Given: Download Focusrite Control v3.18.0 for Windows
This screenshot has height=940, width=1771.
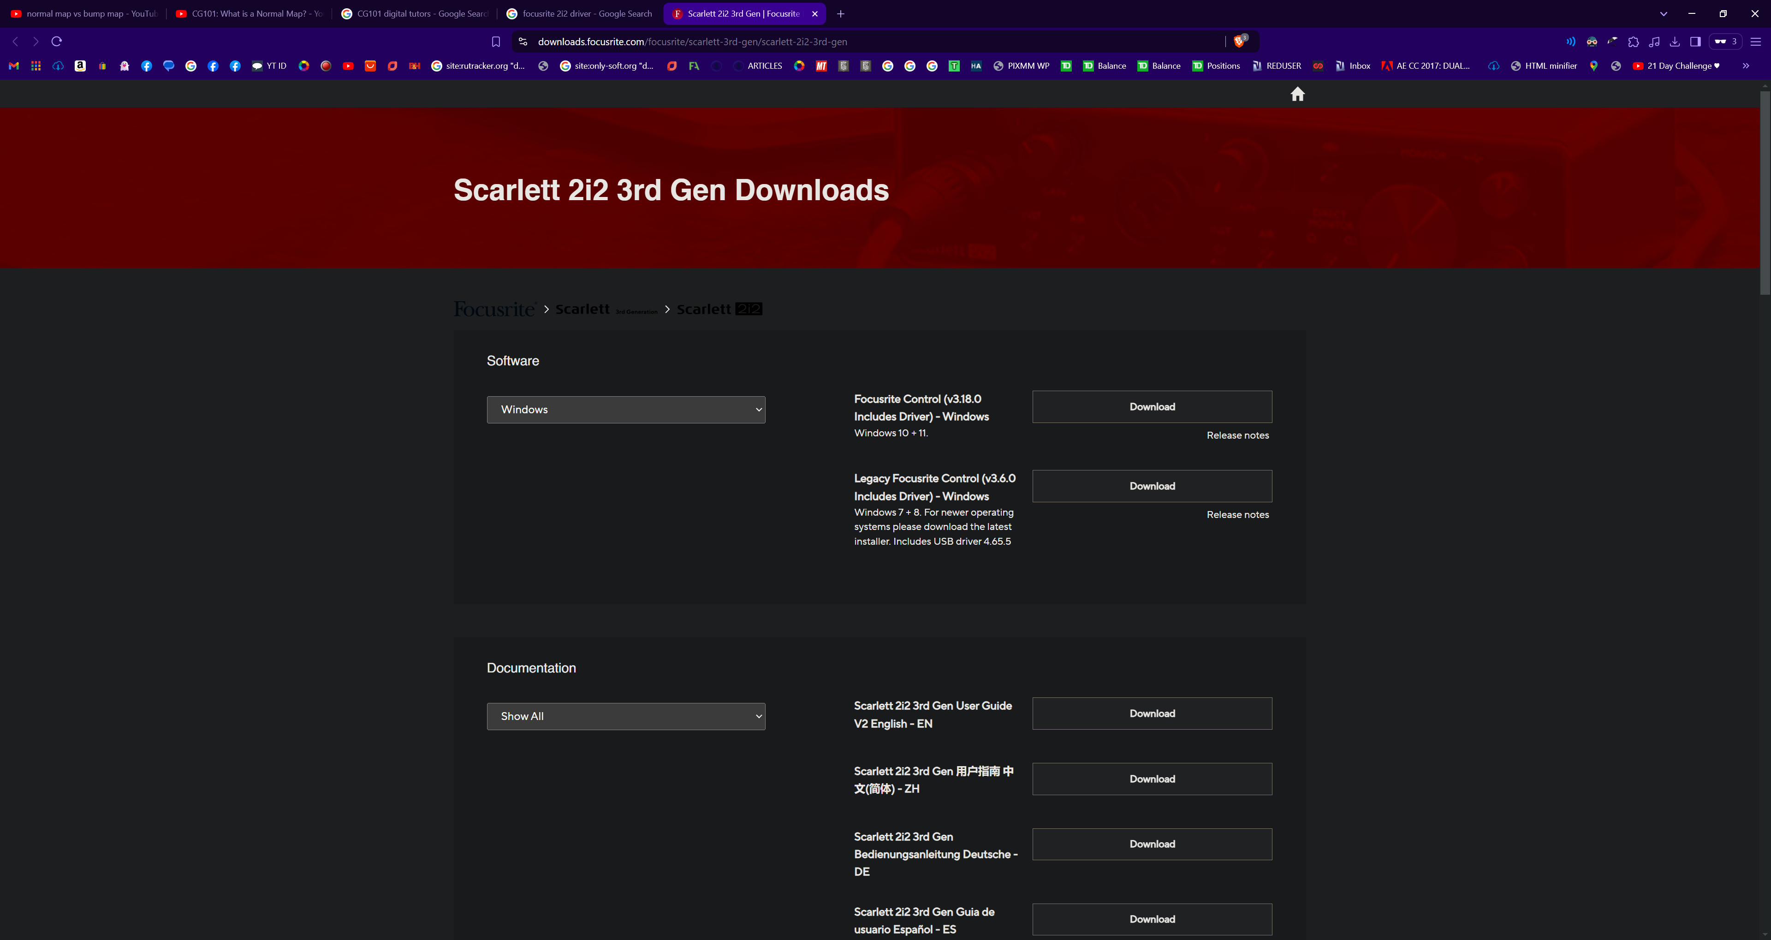Looking at the screenshot, I should point(1152,406).
